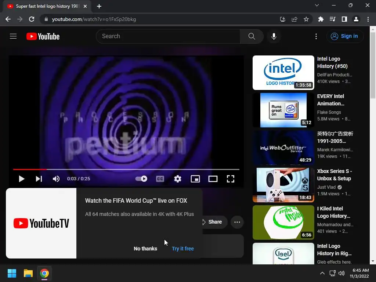
Task: Open the player settings gear
Action: coord(178,179)
